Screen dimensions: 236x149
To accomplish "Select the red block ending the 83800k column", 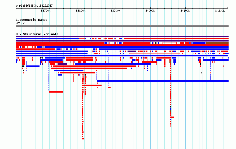I will click(83, 139).
